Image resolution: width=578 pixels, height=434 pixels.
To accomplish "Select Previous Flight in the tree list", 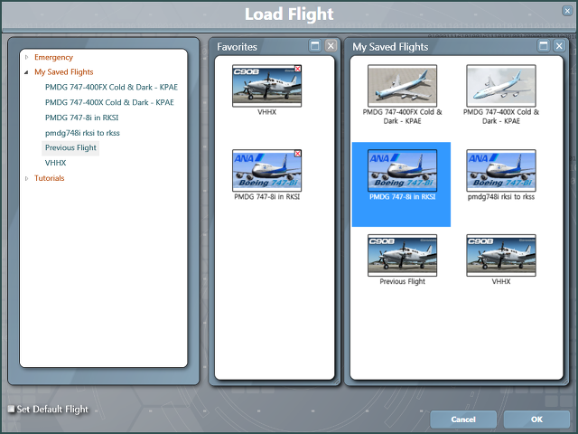I will coord(70,147).
